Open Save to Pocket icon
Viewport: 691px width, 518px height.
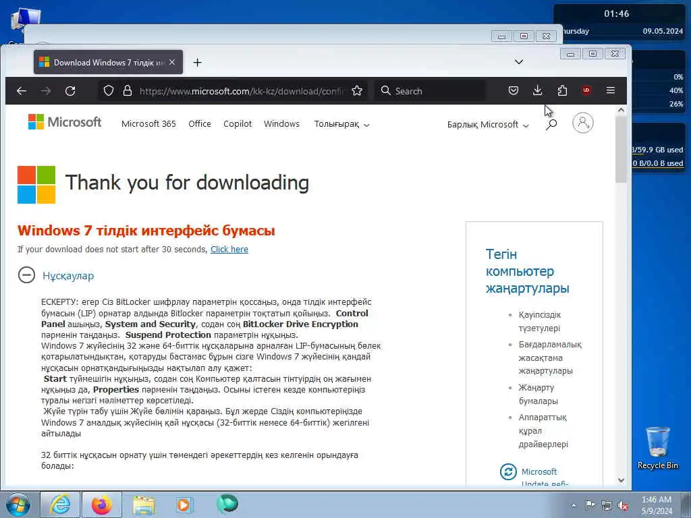(514, 91)
